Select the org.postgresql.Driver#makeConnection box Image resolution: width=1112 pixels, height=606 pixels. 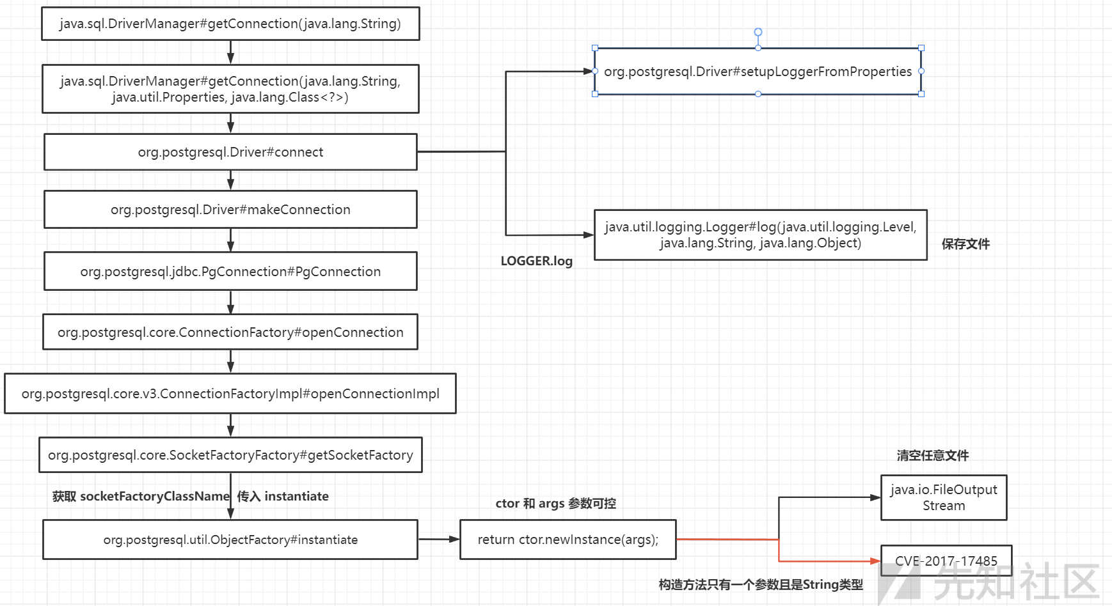[230, 209]
